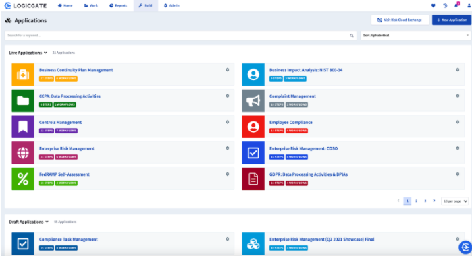The image size is (472, 256).
Task: Open the Admin menu
Action: click(x=172, y=5)
